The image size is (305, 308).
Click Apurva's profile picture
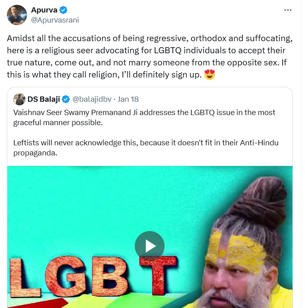pyautogui.click(x=17, y=15)
